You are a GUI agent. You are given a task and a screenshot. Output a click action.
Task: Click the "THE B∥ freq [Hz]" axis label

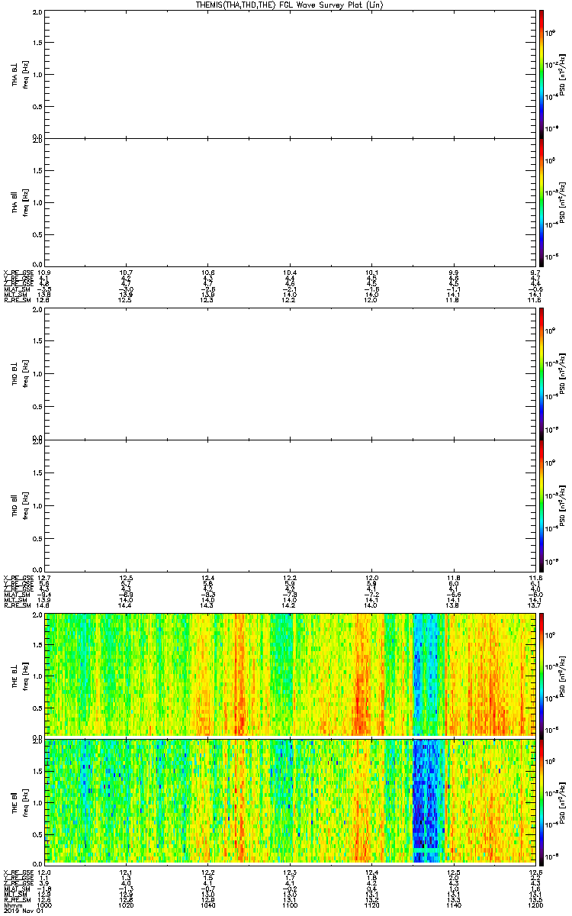point(19,801)
